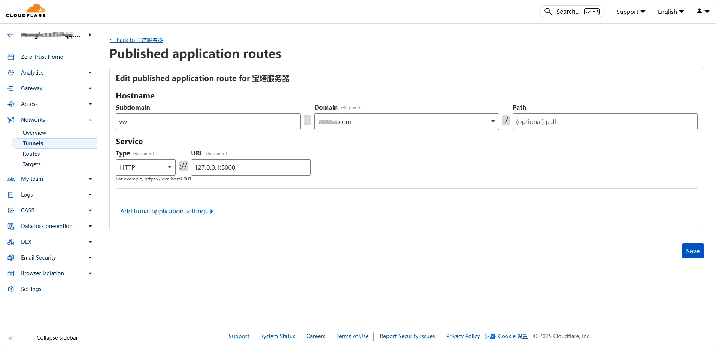Viewport: 716px width, 349px height.
Task: Collapse sidebar using double chevron icon
Action: [11, 338]
